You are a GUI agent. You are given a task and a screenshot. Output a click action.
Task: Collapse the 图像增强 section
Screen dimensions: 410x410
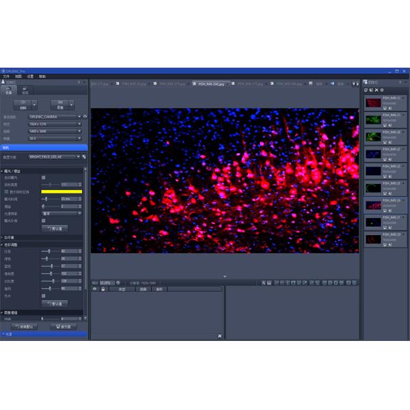coord(2,312)
